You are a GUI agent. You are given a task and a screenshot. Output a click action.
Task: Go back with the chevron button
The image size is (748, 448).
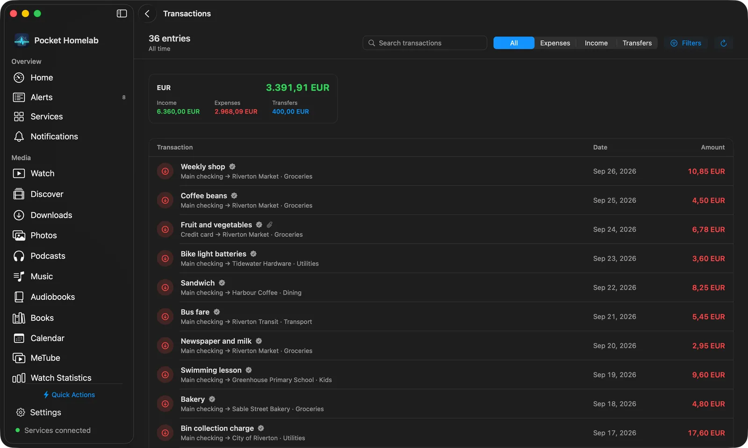[147, 14]
